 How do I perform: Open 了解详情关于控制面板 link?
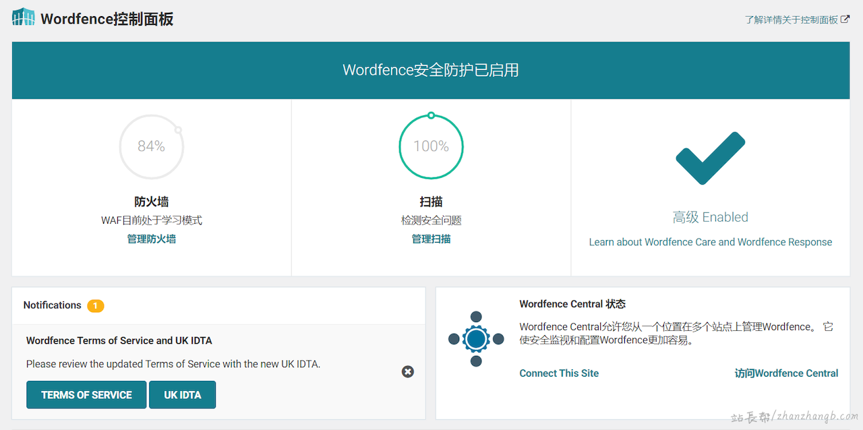point(792,20)
